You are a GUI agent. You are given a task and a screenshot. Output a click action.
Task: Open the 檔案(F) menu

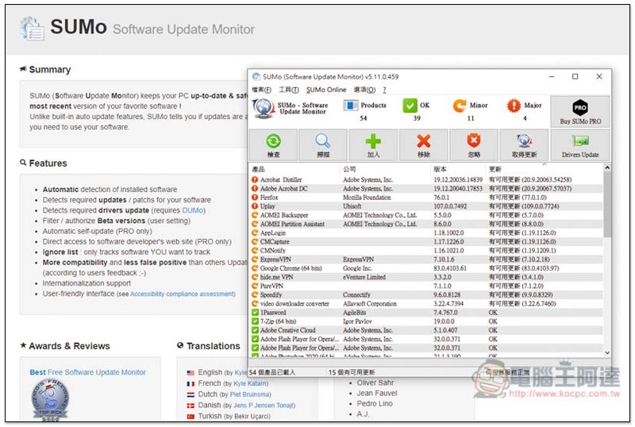click(x=261, y=90)
